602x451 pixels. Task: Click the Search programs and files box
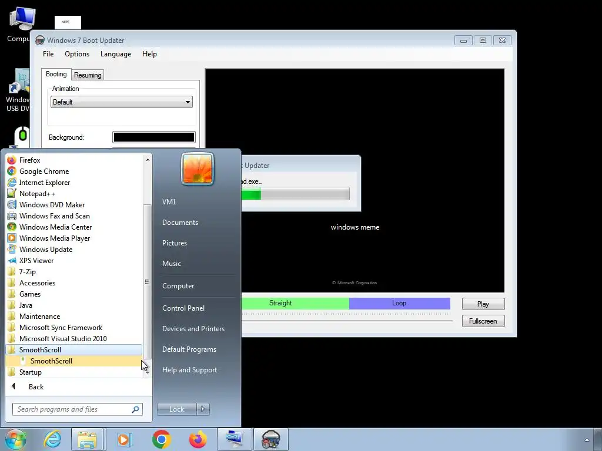(77, 409)
